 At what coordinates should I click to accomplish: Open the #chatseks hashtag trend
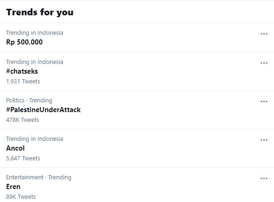(x=22, y=71)
